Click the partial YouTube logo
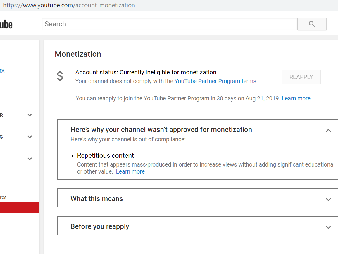Screen dimensions: 338x254 click(6, 24)
